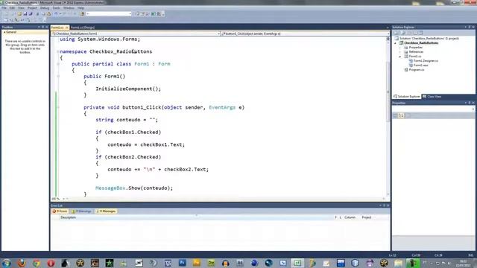This screenshot has width=477, height=268.
Task: Click the Open File toolbar icon
Action: click(x=19, y=14)
